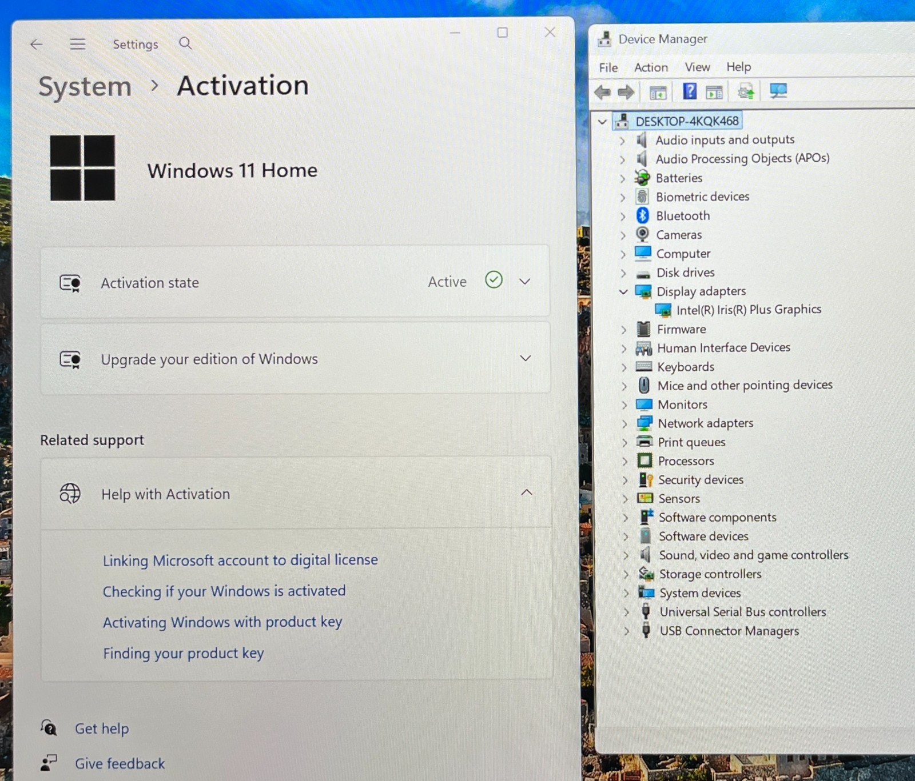The width and height of the screenshot is (915, 781).
Task: Select Audio Processing Objects (APOs) item
Action: point(742,158)
